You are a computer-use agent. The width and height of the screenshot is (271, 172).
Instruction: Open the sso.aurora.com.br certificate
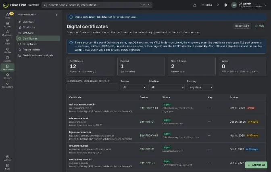(x=80, y=159)
